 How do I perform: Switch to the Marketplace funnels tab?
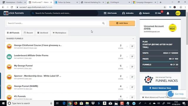[x=59, y=33]
